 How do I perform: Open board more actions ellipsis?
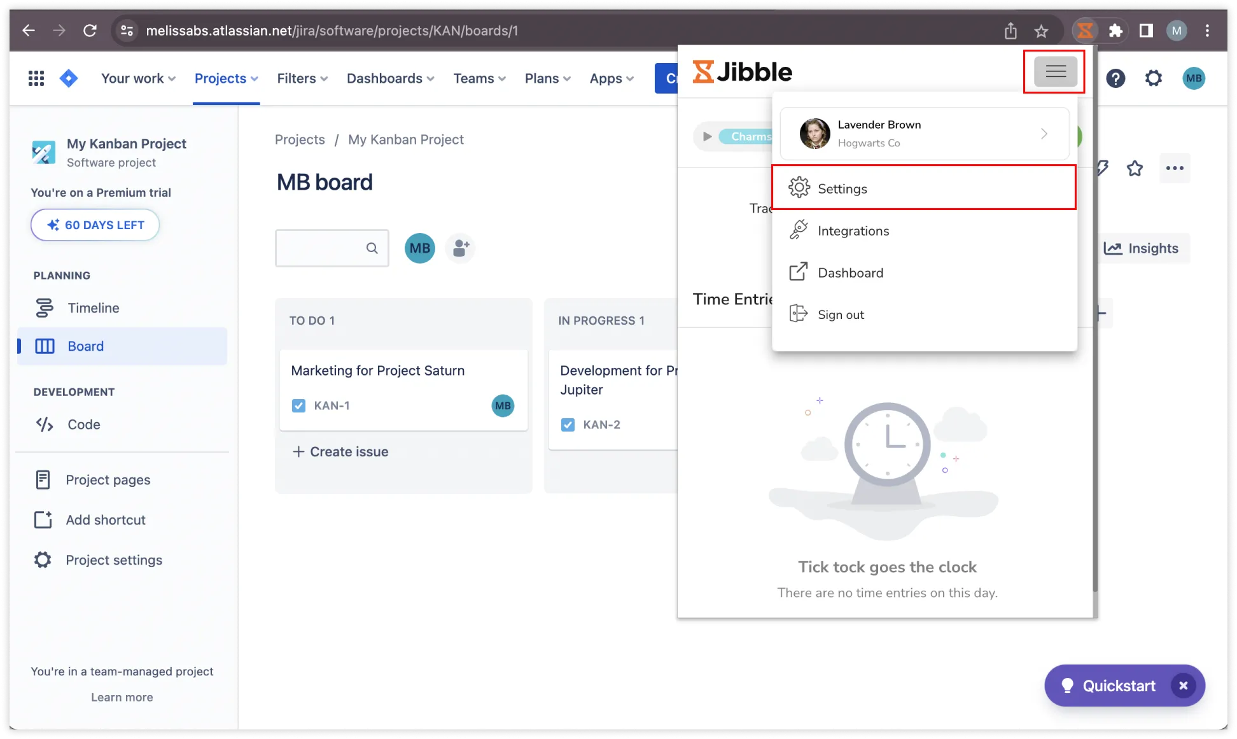[x=1175, y=168]
